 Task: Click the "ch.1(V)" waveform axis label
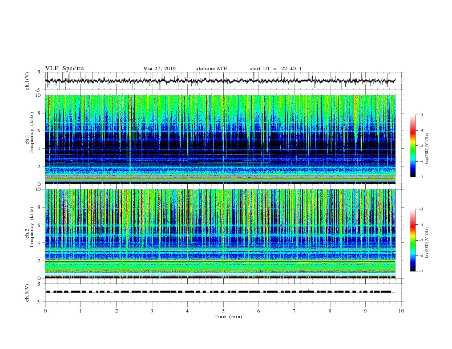[27, 81]
